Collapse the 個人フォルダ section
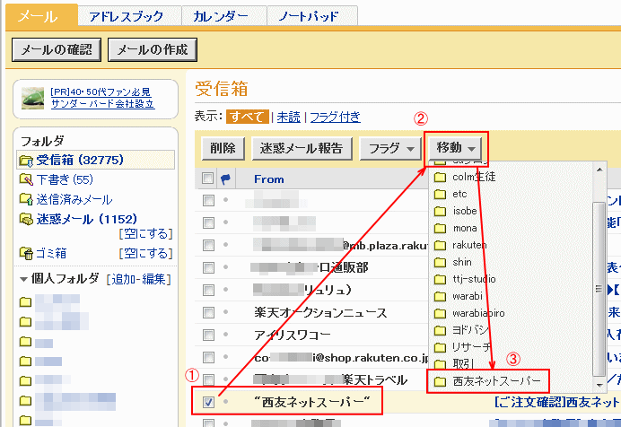The image size is (621, 427). pos(23,279)
